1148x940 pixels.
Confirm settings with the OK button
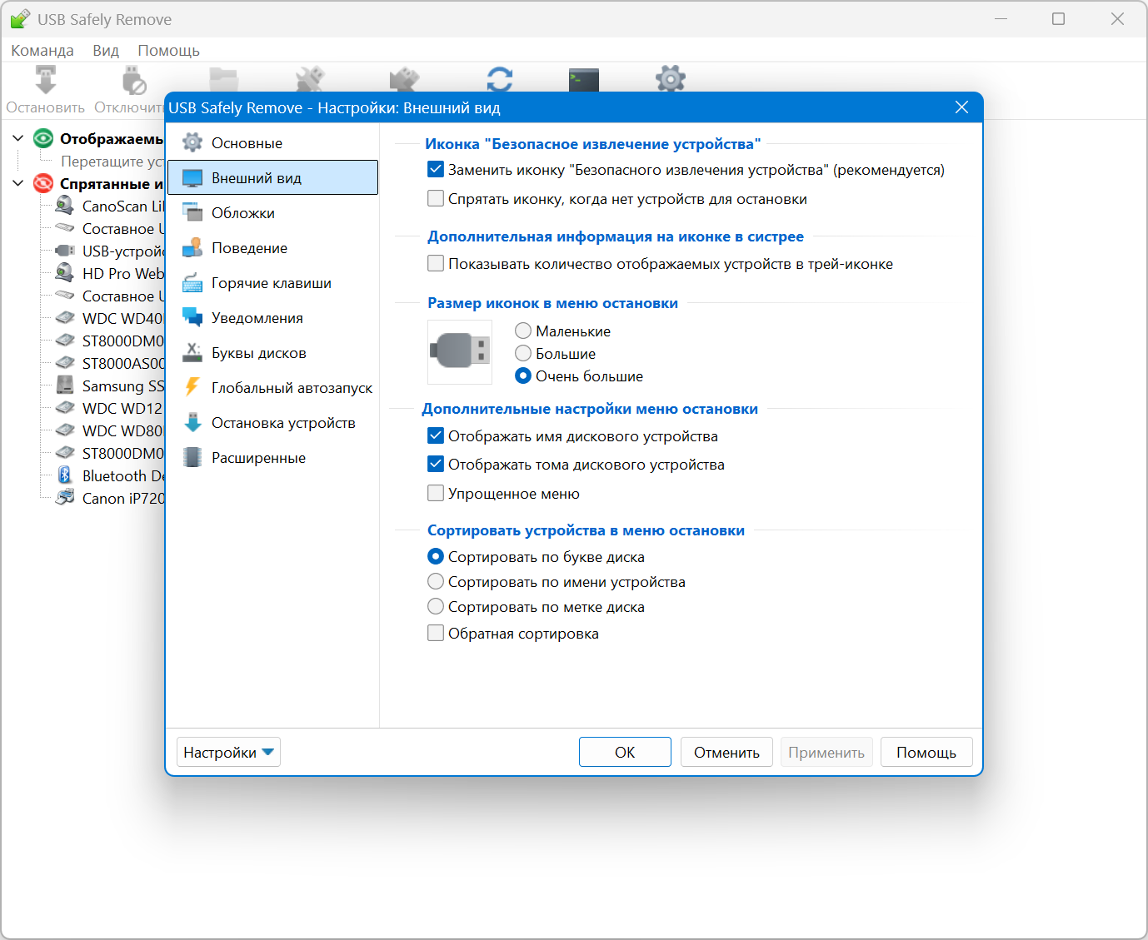[x=625, y=753]
